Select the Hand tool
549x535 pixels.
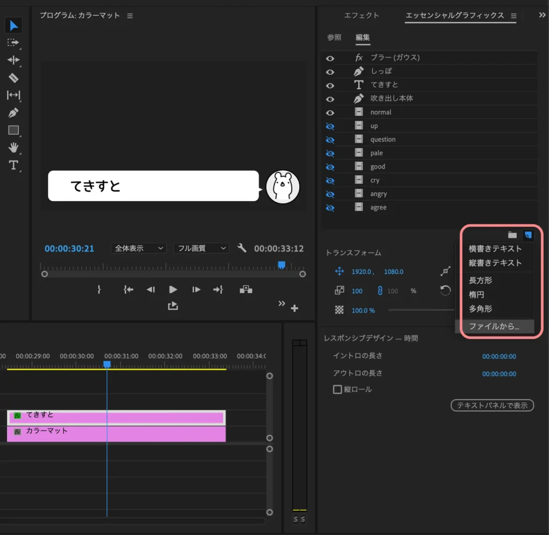13,148
